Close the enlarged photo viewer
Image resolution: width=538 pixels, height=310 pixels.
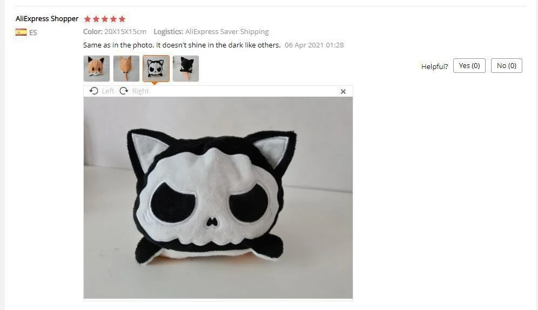coord(343,92)
